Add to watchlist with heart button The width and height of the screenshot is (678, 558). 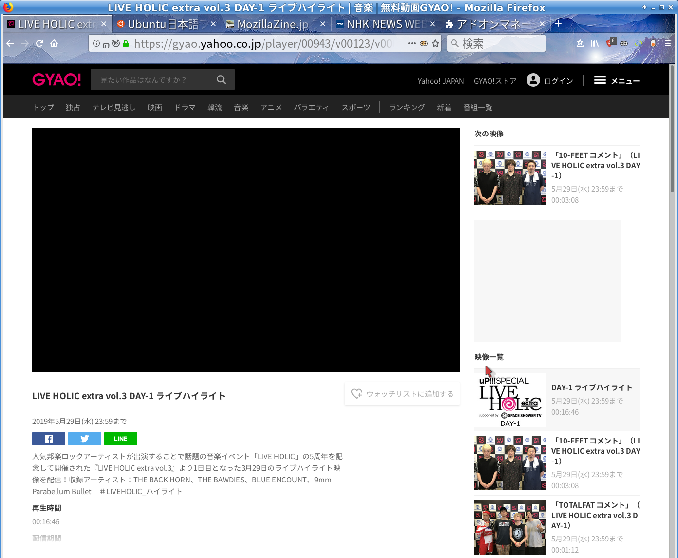(x=402, y=394)
